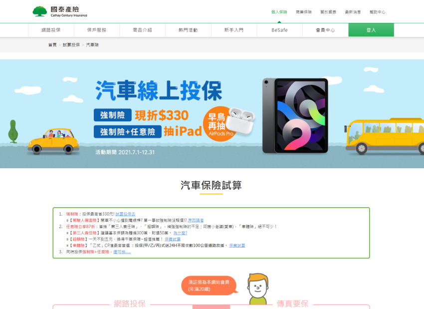This screenshot has width=424, height=309.
Task: Click the blue 強制險 badge in the banner
Action: click(x=113, y=115)
